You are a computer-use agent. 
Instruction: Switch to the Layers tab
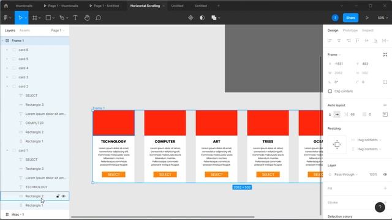(10, 31)
